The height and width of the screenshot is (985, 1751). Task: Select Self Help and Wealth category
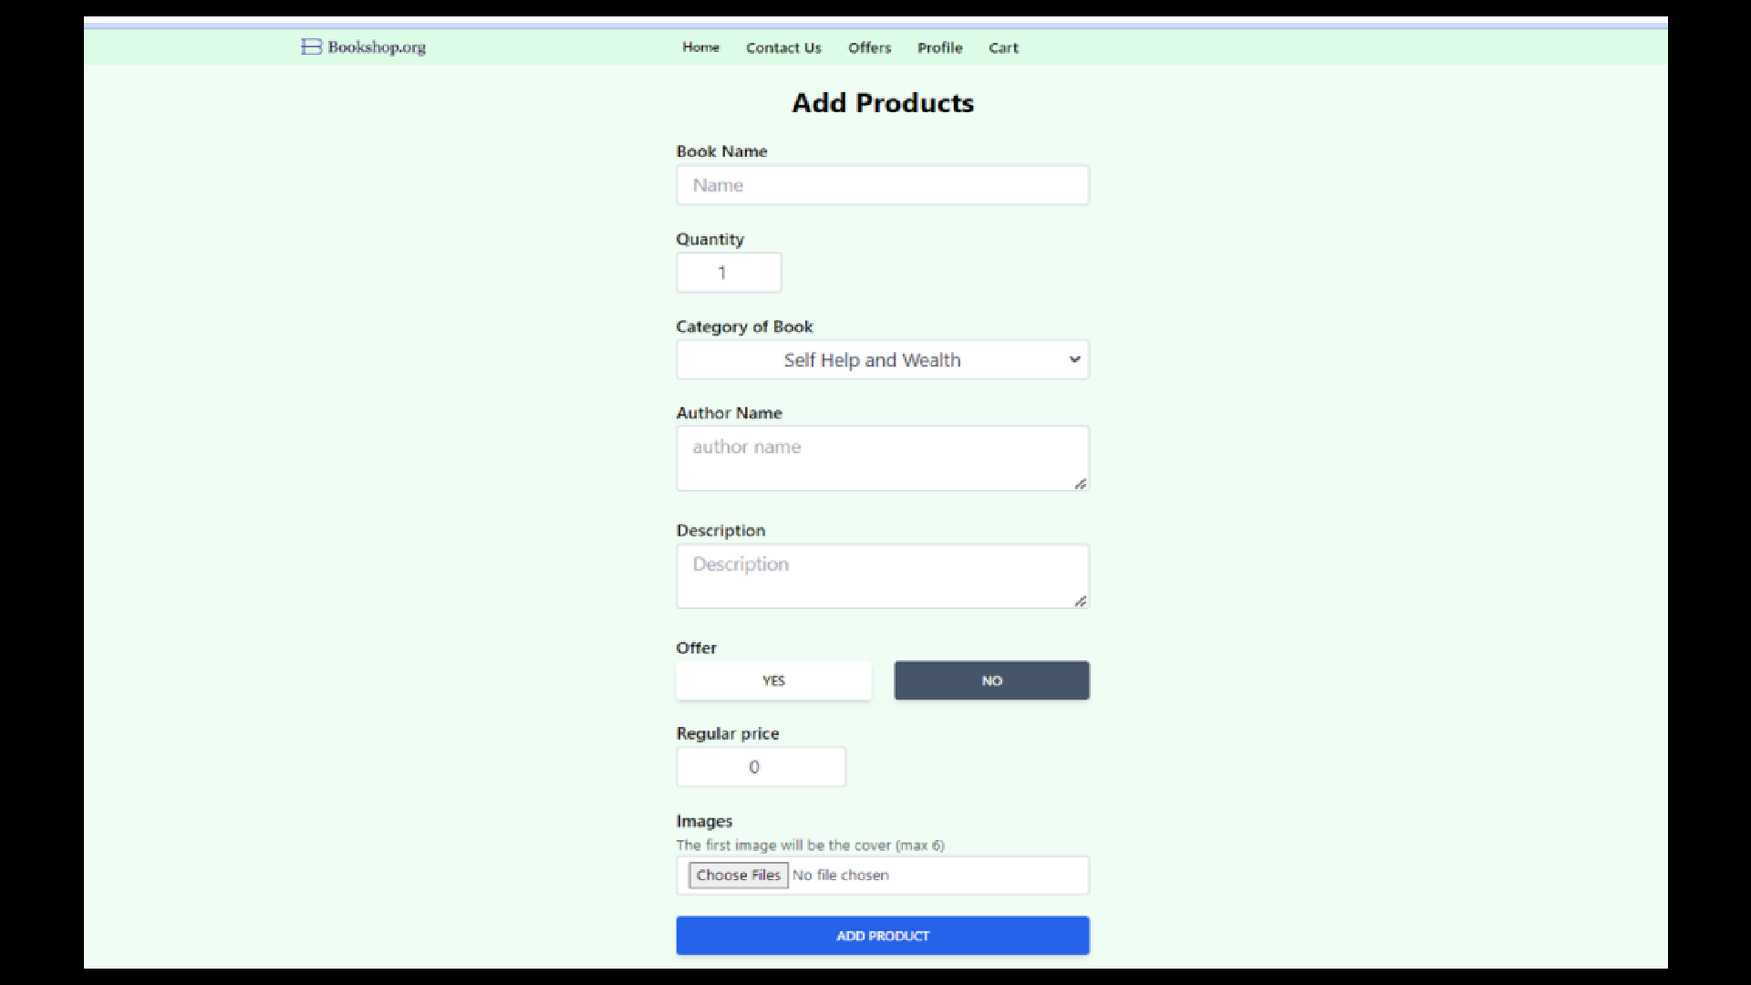[881, 359]
